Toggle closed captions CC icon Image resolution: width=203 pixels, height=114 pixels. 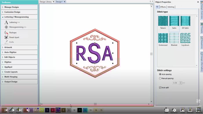[x=167, y=110]
